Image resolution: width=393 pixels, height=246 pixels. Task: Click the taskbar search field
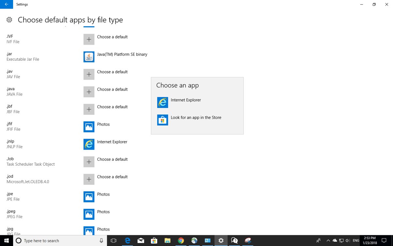pos(60,241)
